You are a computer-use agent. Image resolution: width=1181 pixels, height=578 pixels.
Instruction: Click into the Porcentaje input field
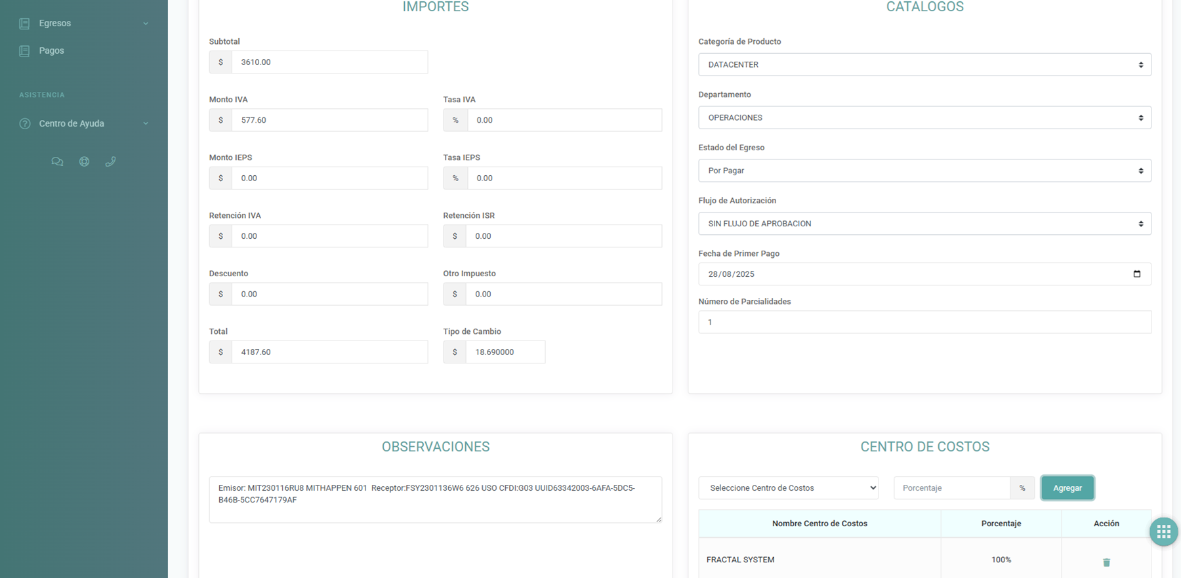click(x=951, y=488)
